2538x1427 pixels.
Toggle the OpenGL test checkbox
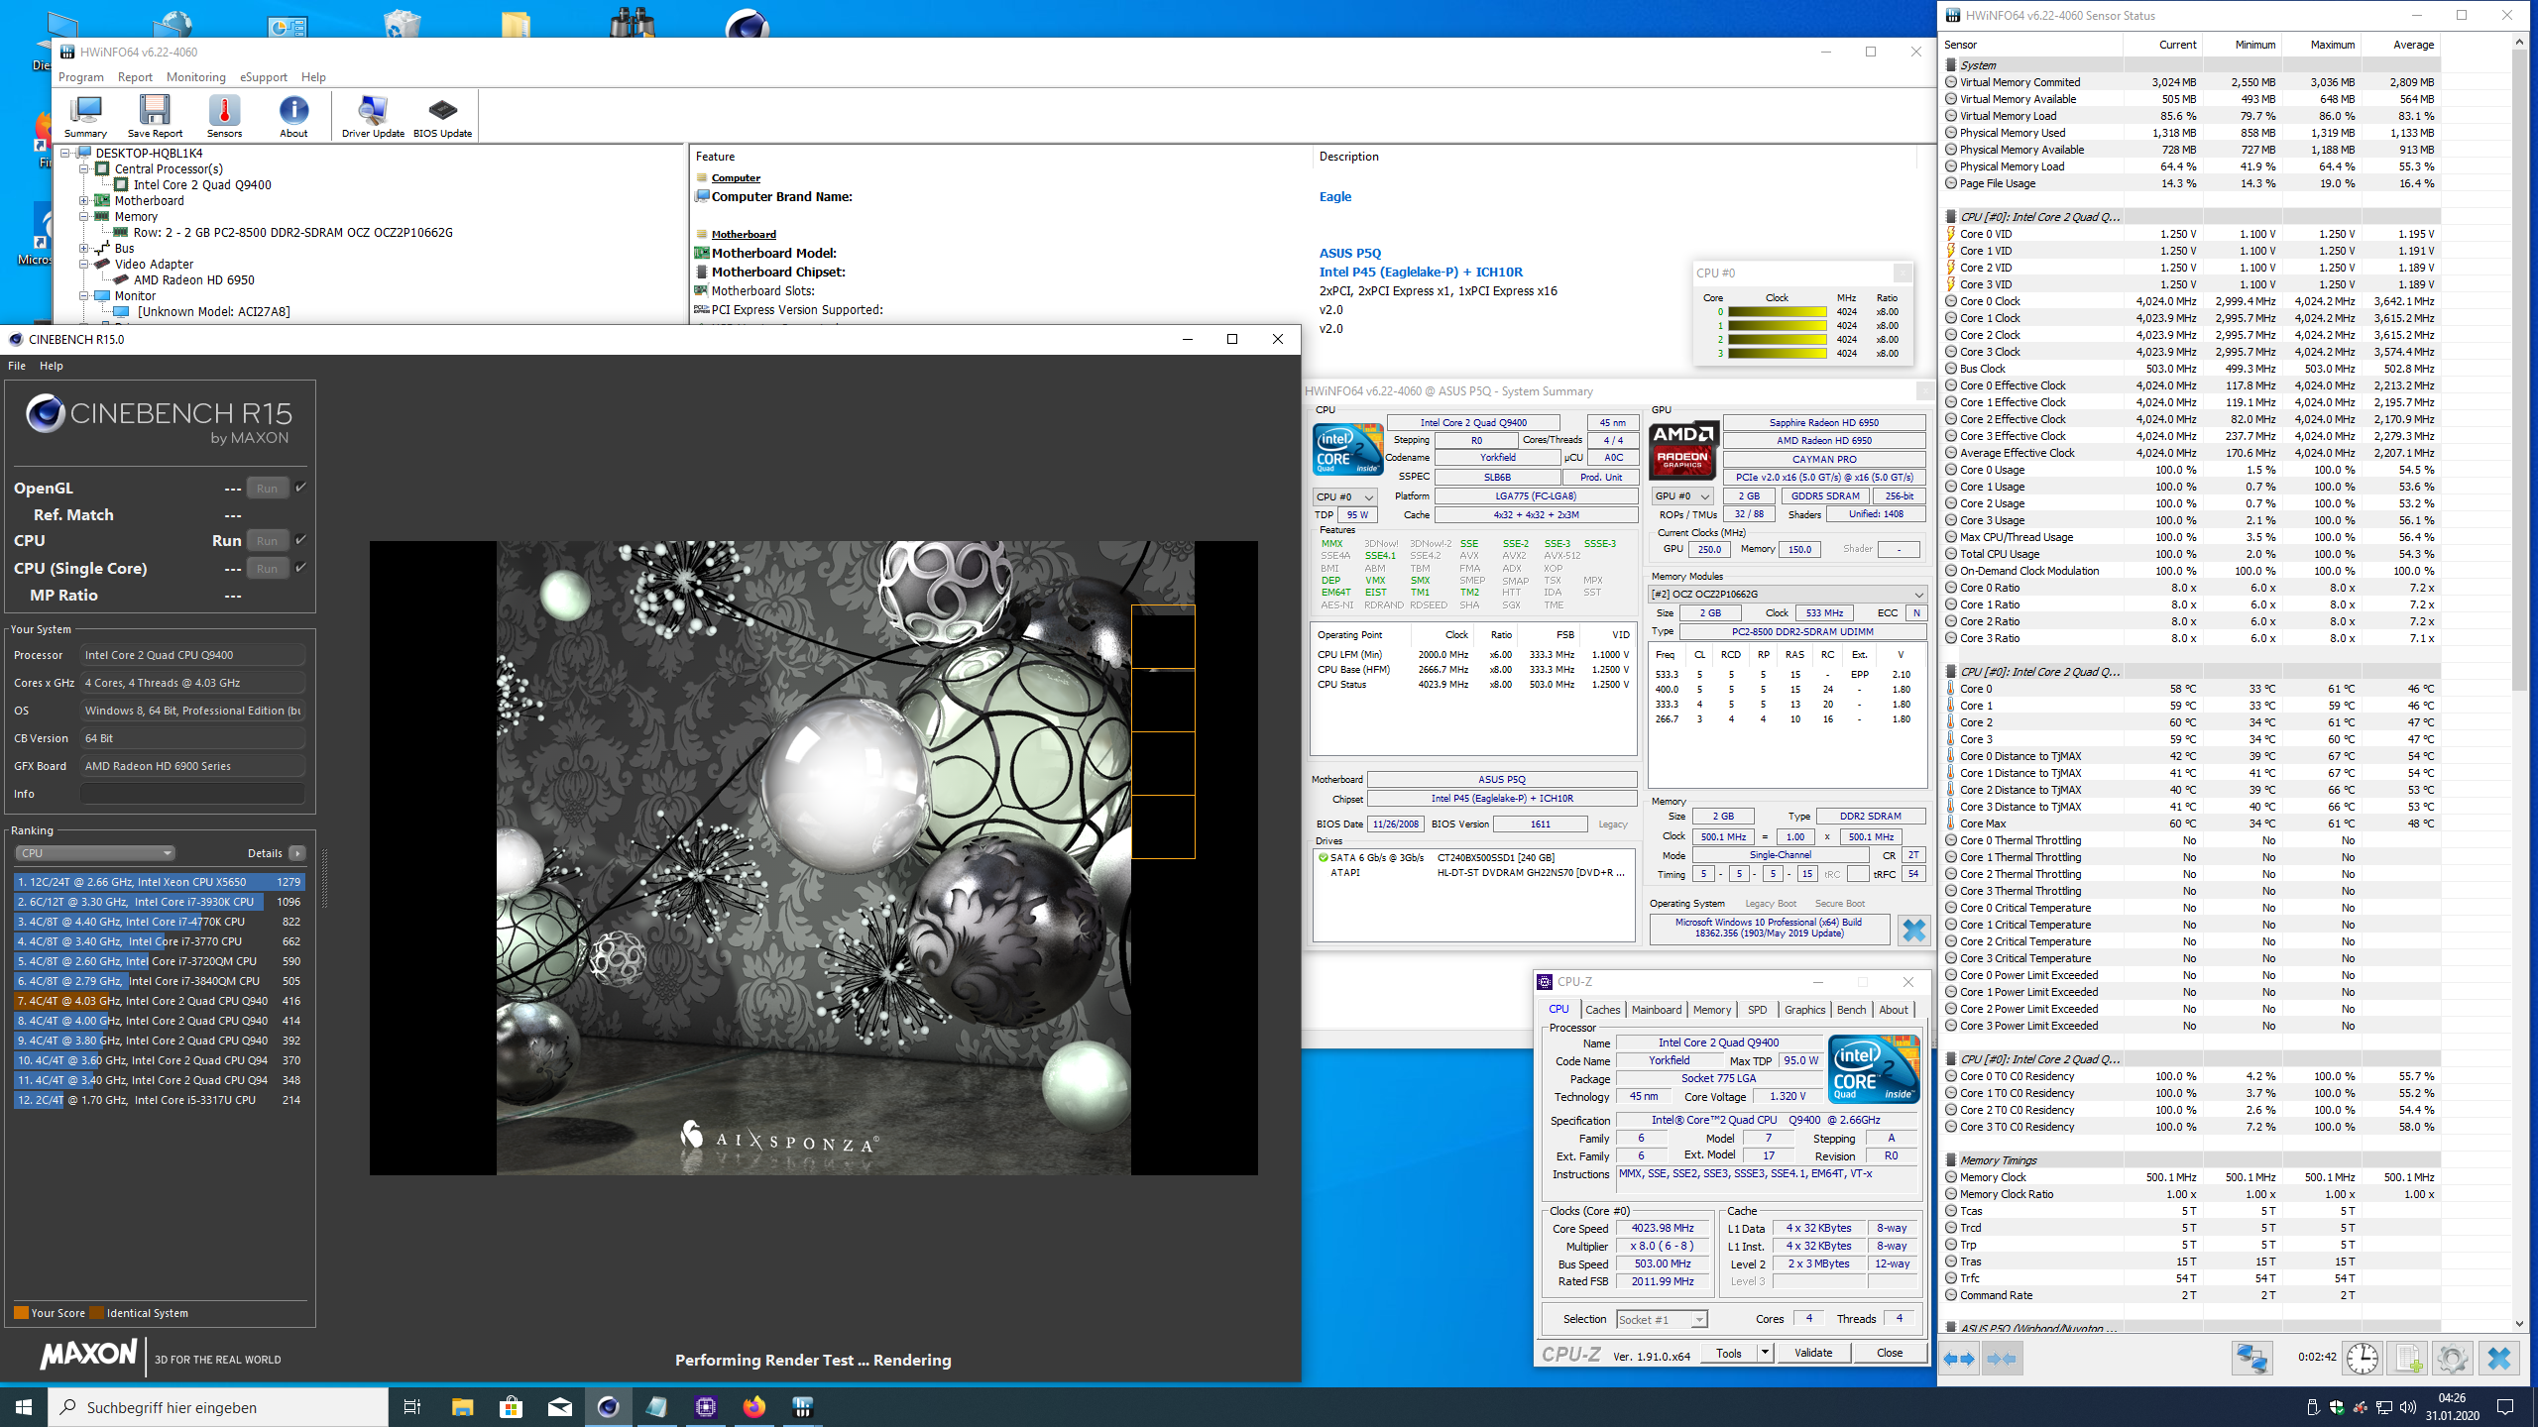(300, 487)
